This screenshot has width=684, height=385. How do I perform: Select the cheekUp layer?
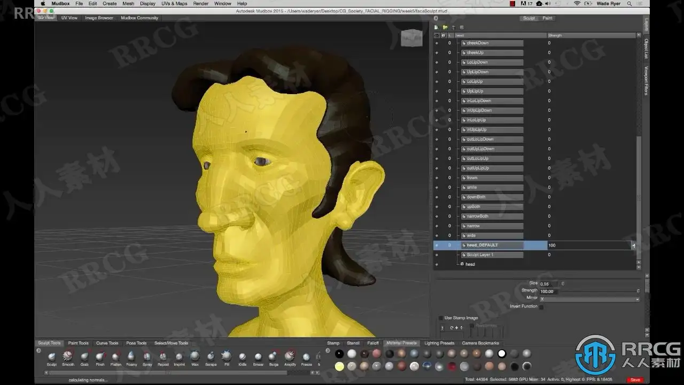click(492, 52)
